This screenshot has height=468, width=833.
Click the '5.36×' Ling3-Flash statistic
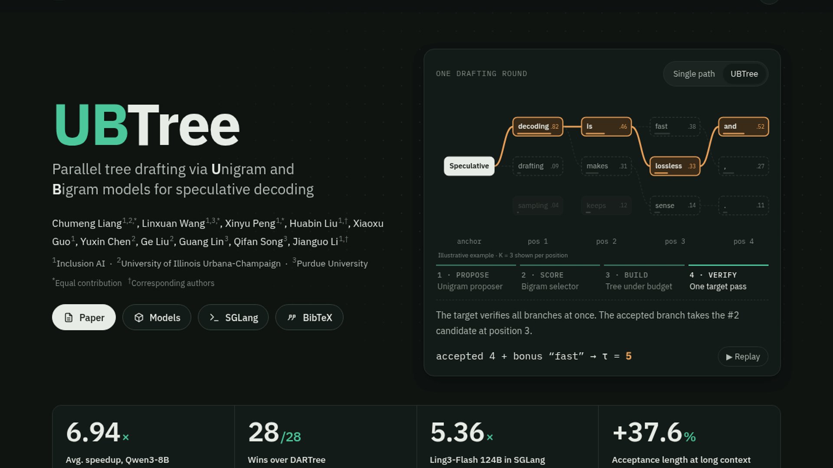(x=462, y=432)
